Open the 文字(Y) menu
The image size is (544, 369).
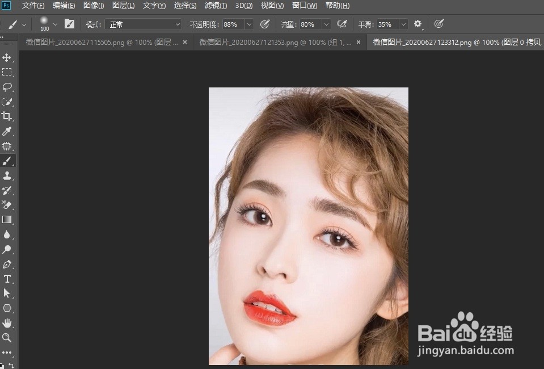click(154, 6)
